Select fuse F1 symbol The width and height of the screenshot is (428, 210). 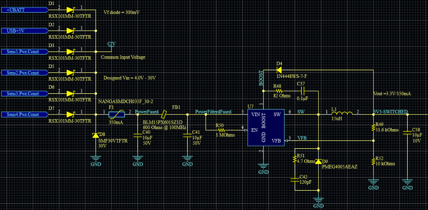click(117, 115)
